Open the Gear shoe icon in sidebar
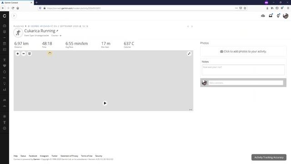 click(5, 78)
